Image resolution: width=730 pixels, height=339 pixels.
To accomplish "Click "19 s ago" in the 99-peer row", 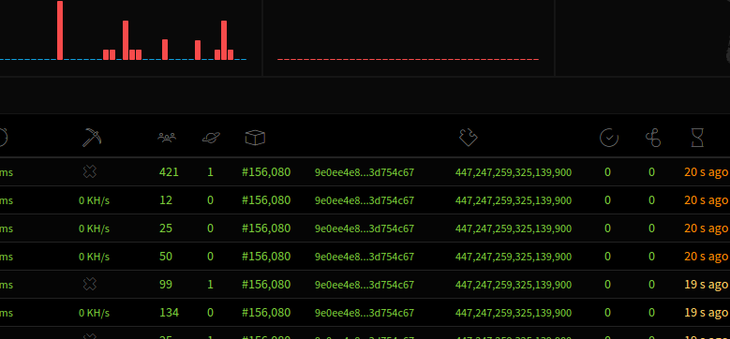I will [x=707, y=284].
